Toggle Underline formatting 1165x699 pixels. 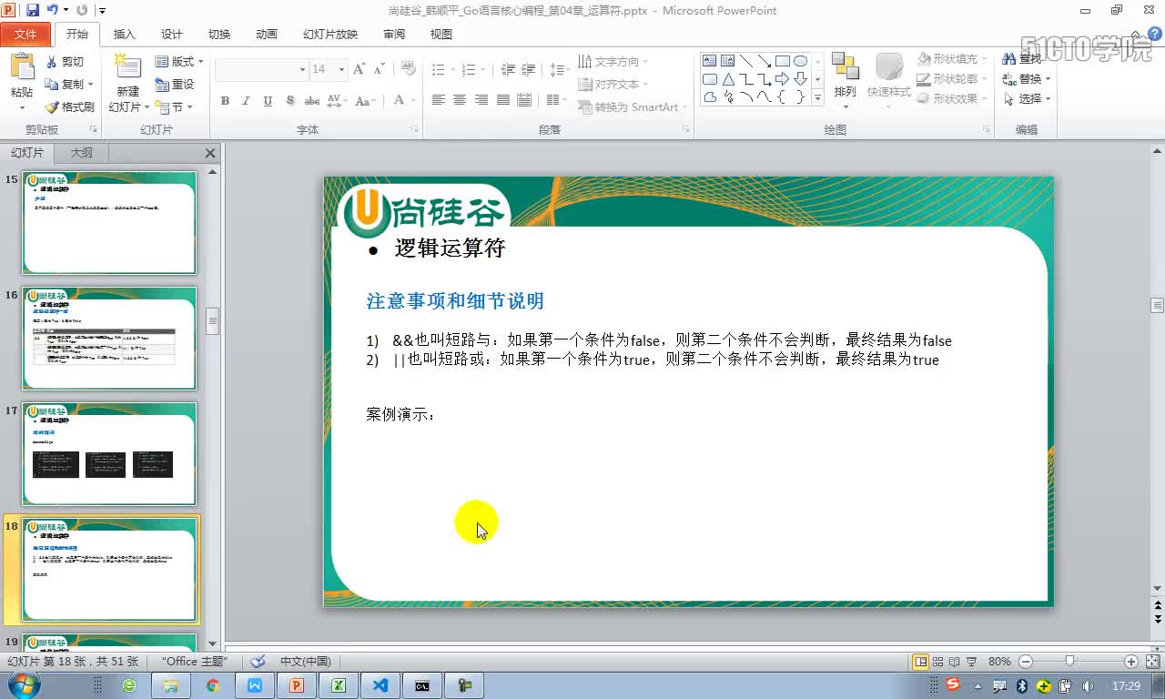click(268, 100)
